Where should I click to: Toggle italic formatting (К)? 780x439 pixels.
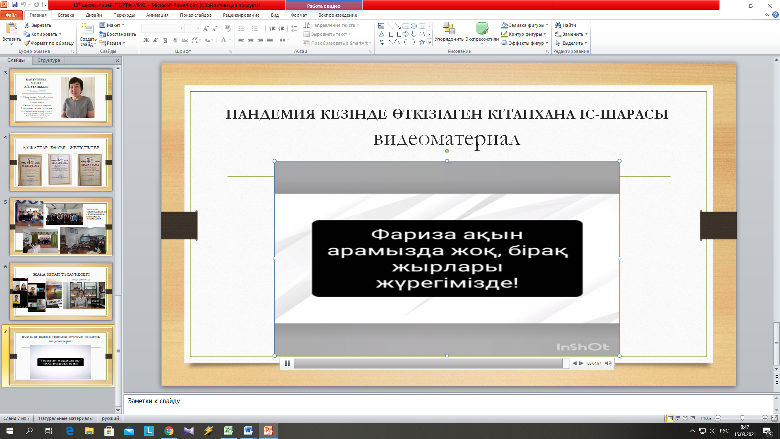tap(156, 40)
